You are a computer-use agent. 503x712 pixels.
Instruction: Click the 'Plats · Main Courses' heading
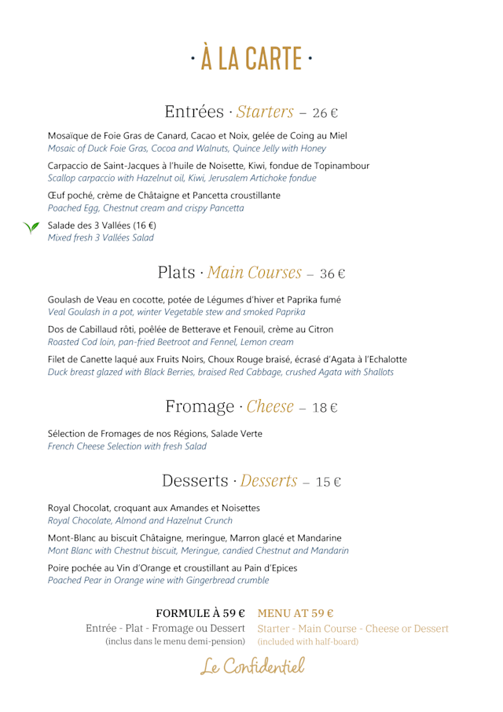click(251, 273)
